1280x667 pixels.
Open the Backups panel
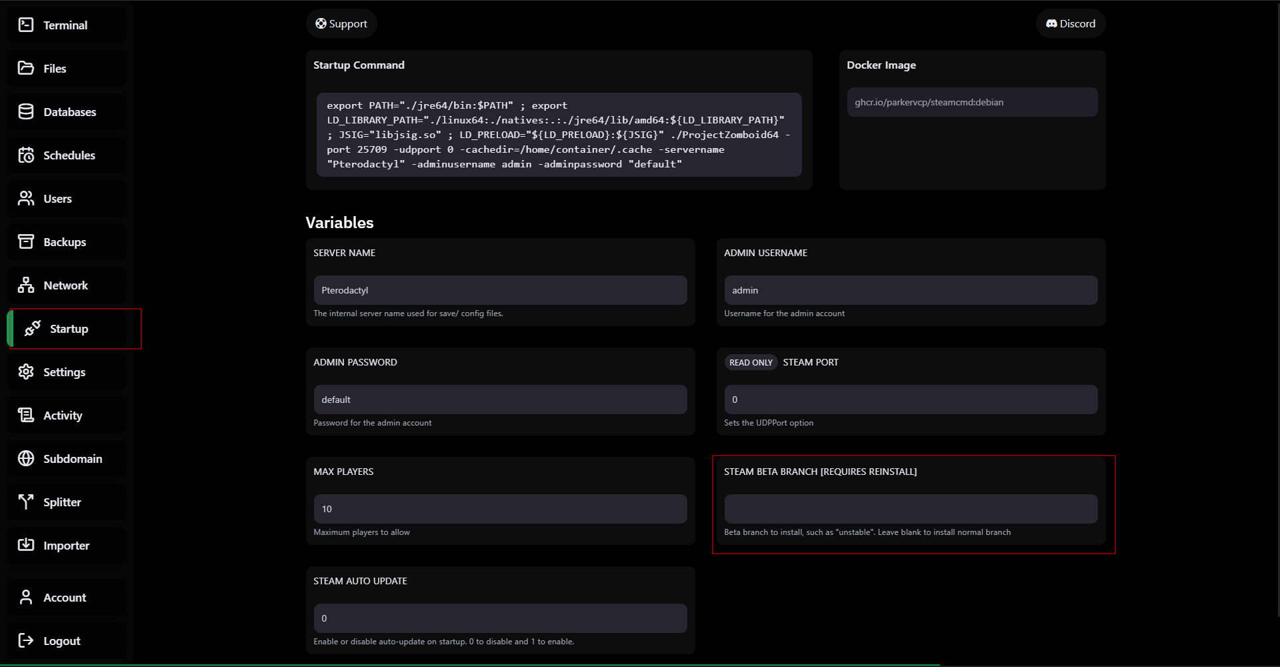tap(65, 241)
